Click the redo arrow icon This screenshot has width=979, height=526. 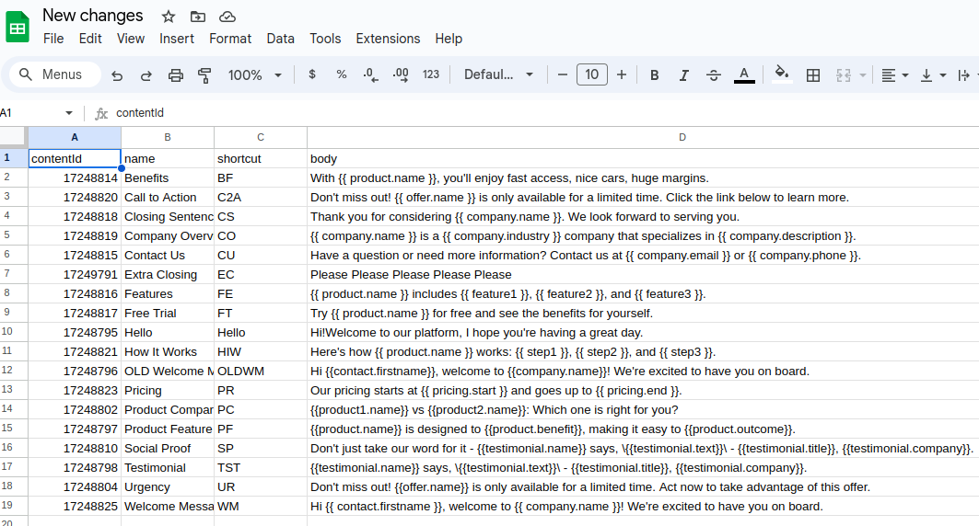click(x=146, y=75)
